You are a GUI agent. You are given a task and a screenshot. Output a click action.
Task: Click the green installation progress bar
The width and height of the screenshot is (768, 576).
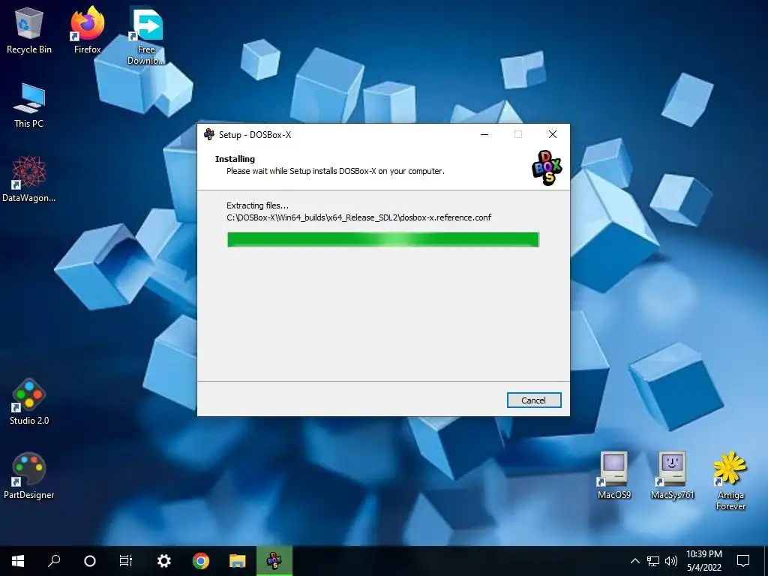click(x=383, y=239)
